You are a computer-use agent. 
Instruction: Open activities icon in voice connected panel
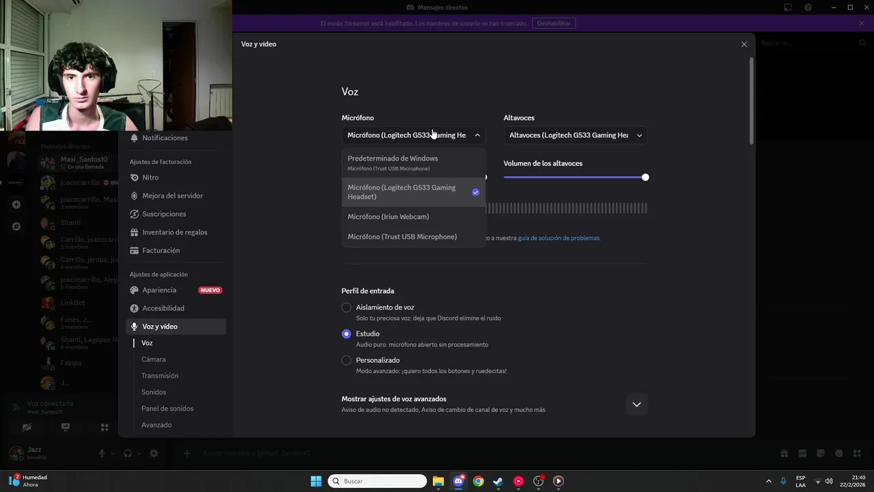point(104,427)
